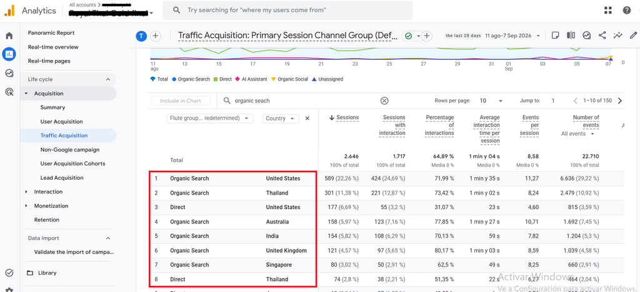Viewport: 640px width, 292px height.
Task: Open User Acquisition Cohorts
Action: [x=72, y=163]
